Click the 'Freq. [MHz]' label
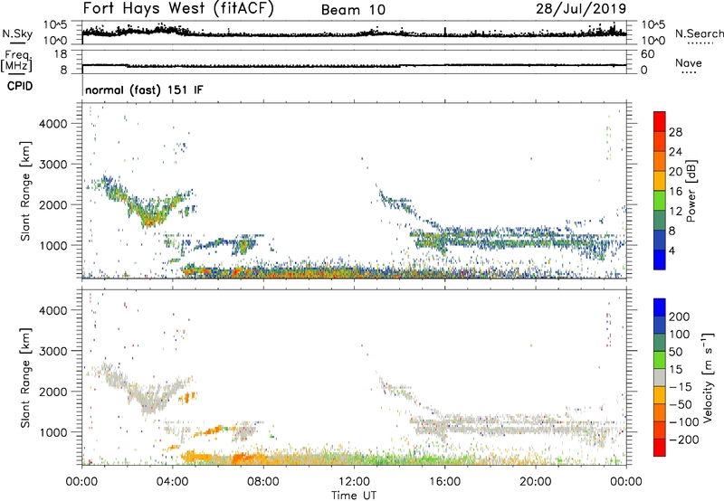Image resolution: width=724 pixels, height=501 pixels. pos(17,61)
